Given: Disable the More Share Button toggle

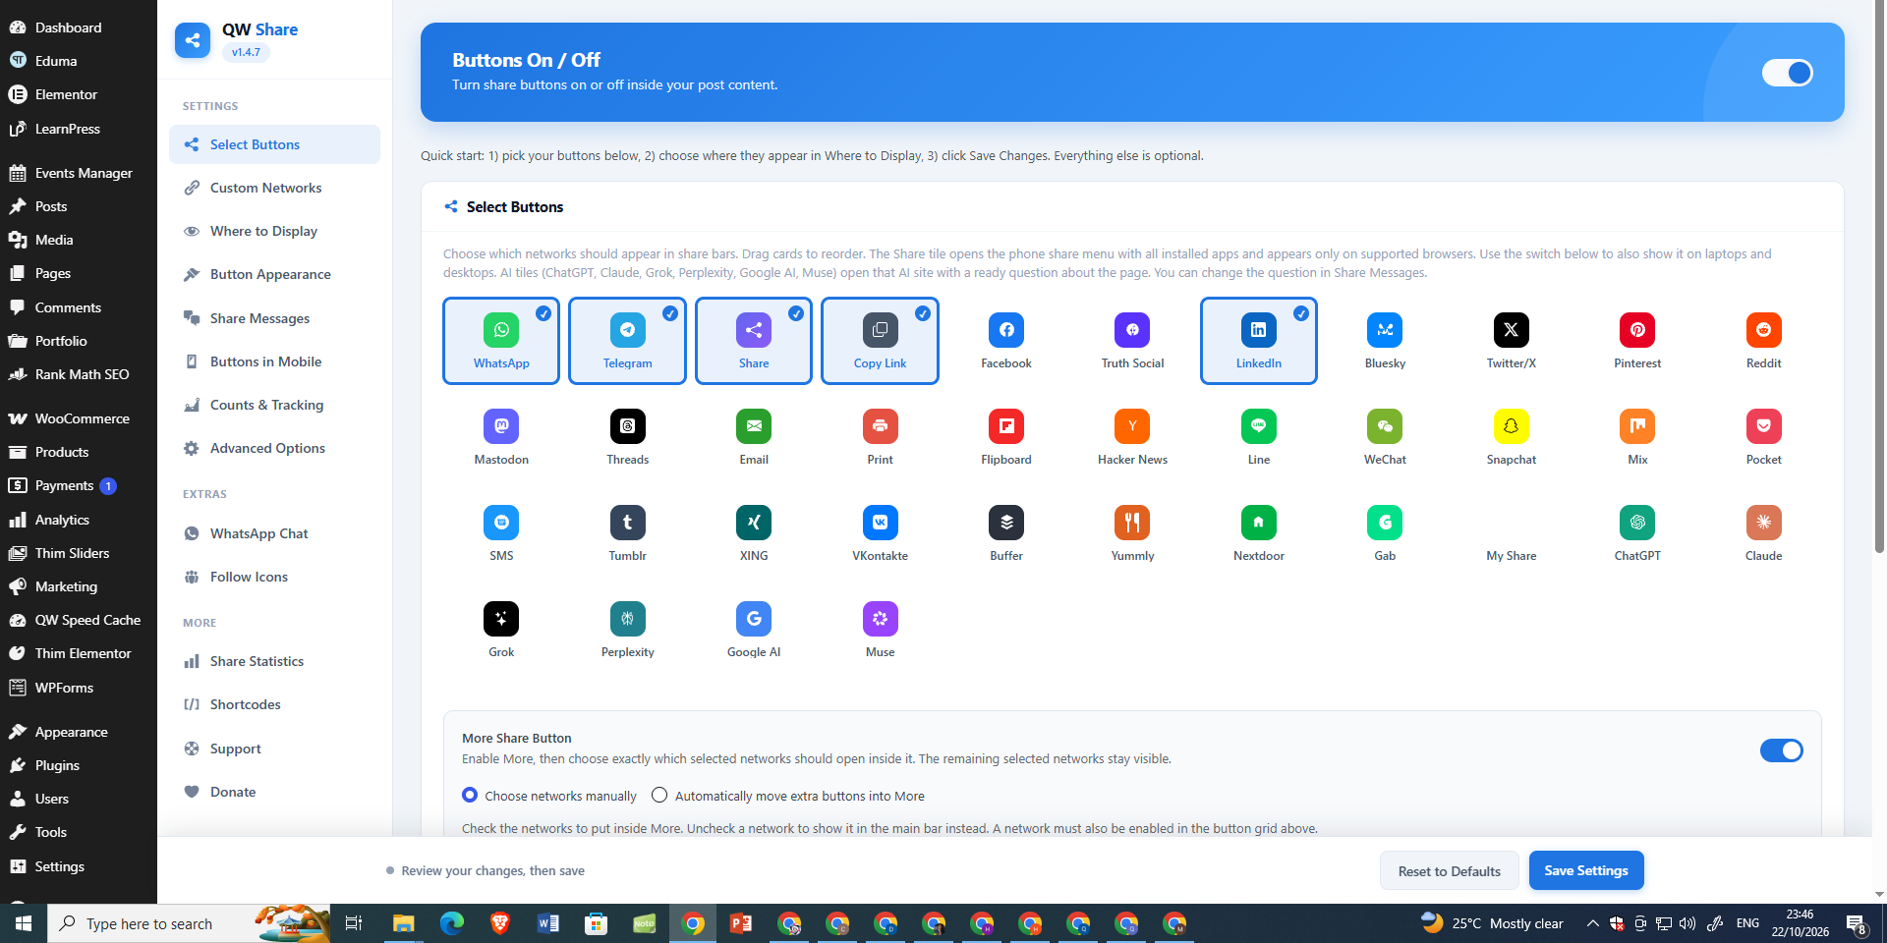Looking at the screenshot, I should (1781, 750).
